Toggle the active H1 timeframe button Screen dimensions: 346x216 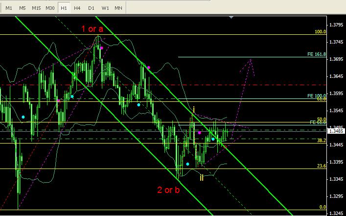[x=64, y=8]
